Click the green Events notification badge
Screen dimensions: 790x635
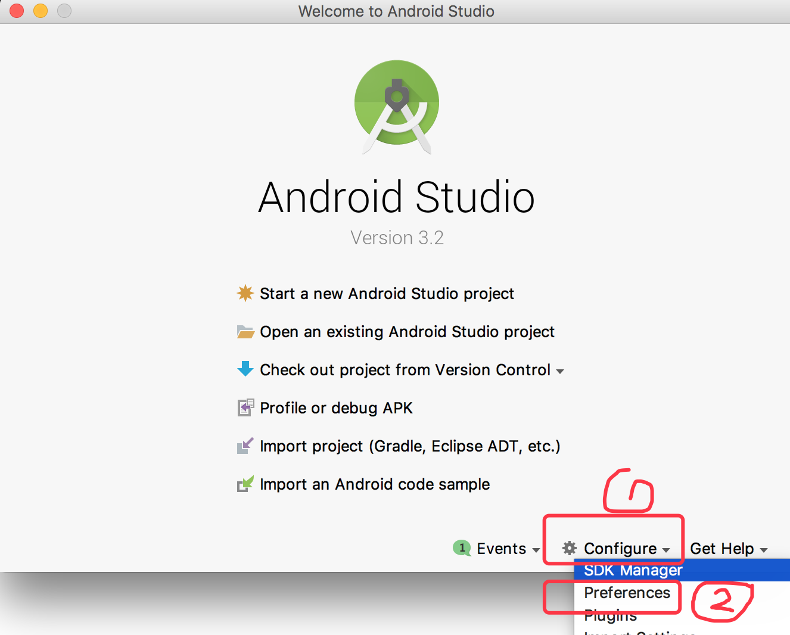[462, 548]
